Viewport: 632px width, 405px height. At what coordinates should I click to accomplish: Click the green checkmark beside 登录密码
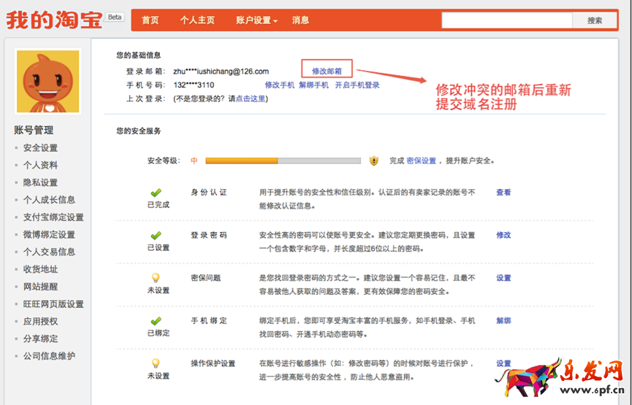156,236
